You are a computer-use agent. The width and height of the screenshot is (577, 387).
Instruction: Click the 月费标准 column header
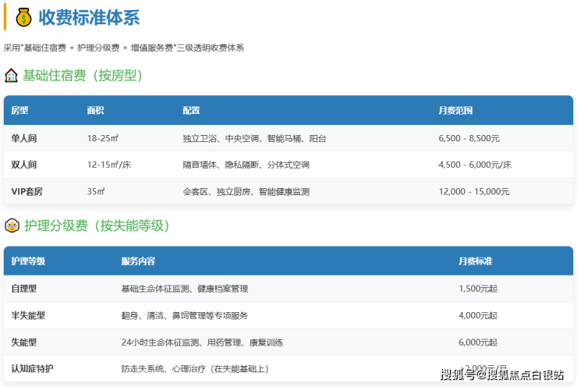(476, 261)
